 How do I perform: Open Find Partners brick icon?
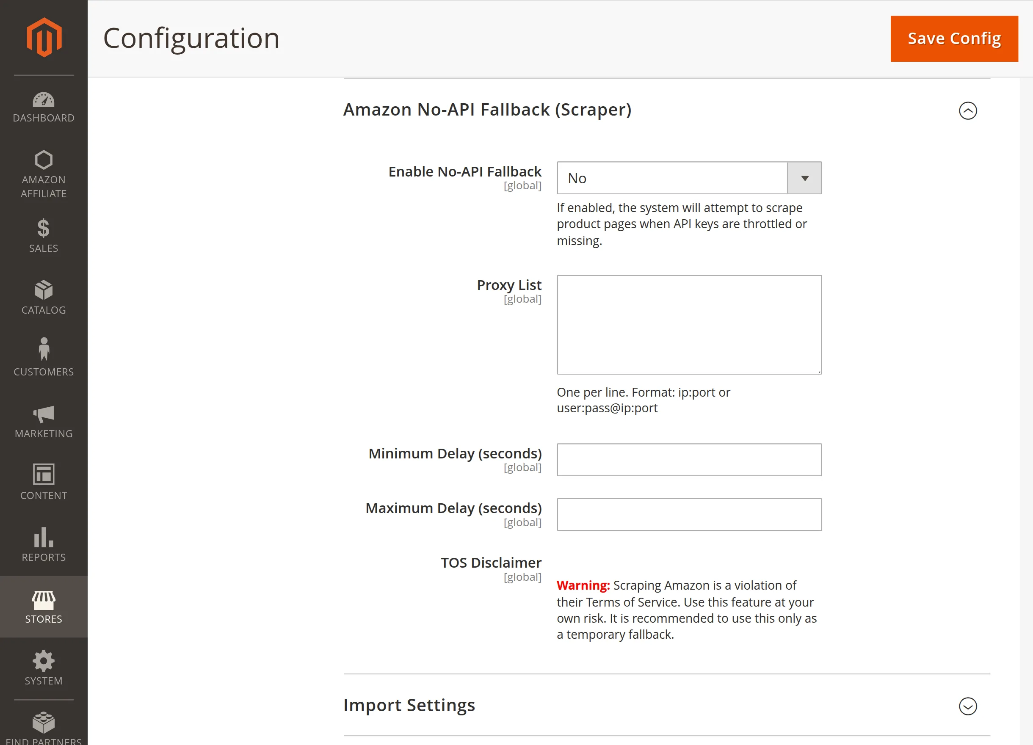44,723
